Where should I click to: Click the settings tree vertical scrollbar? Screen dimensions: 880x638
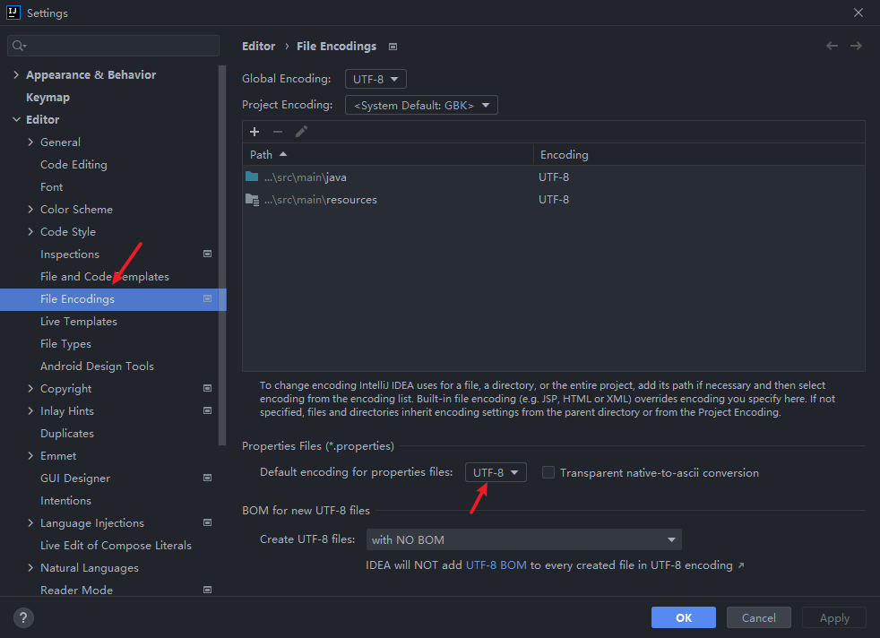222,255
